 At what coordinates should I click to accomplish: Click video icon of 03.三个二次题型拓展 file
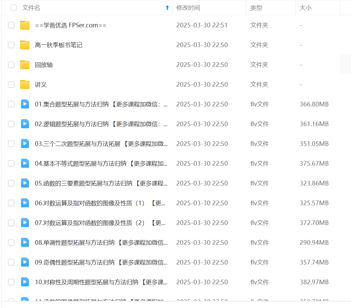(25, 144)
